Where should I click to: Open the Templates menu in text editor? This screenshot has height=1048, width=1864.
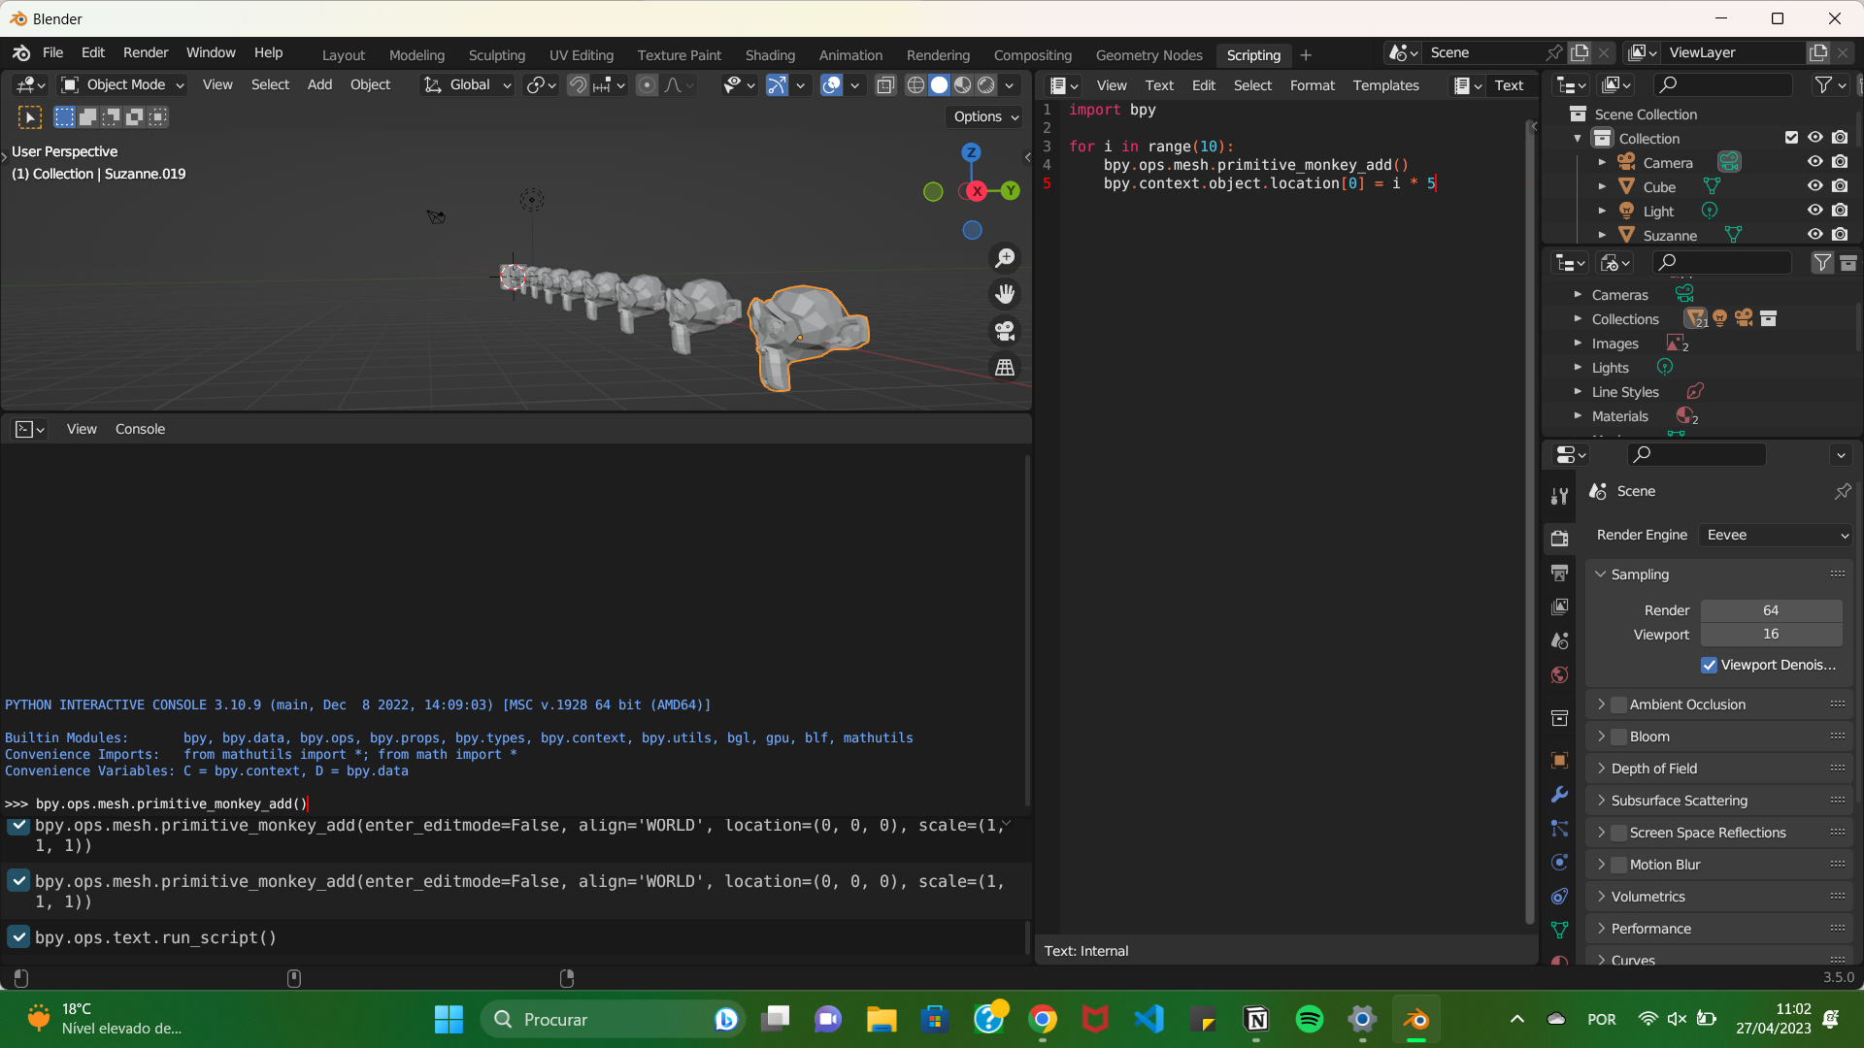pyautogui.click(x=1385, y=85)
